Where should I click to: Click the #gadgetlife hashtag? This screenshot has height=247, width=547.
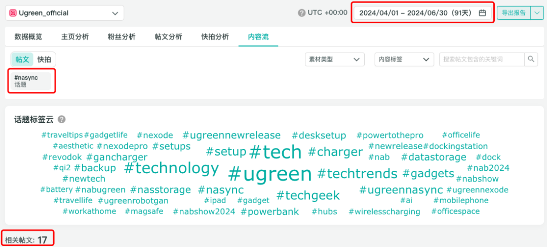106,135
